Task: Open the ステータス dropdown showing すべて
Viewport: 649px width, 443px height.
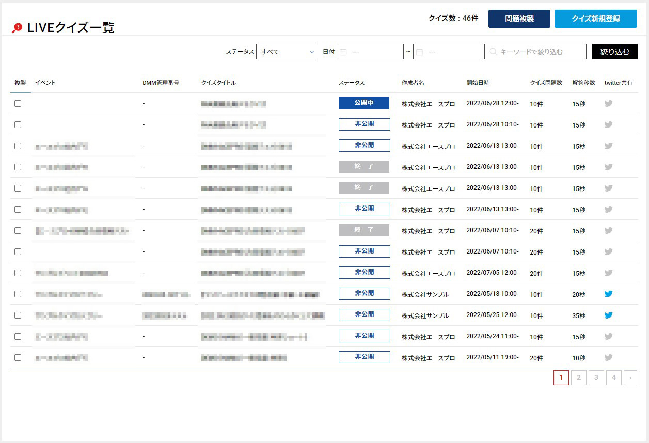Action: 287,52
